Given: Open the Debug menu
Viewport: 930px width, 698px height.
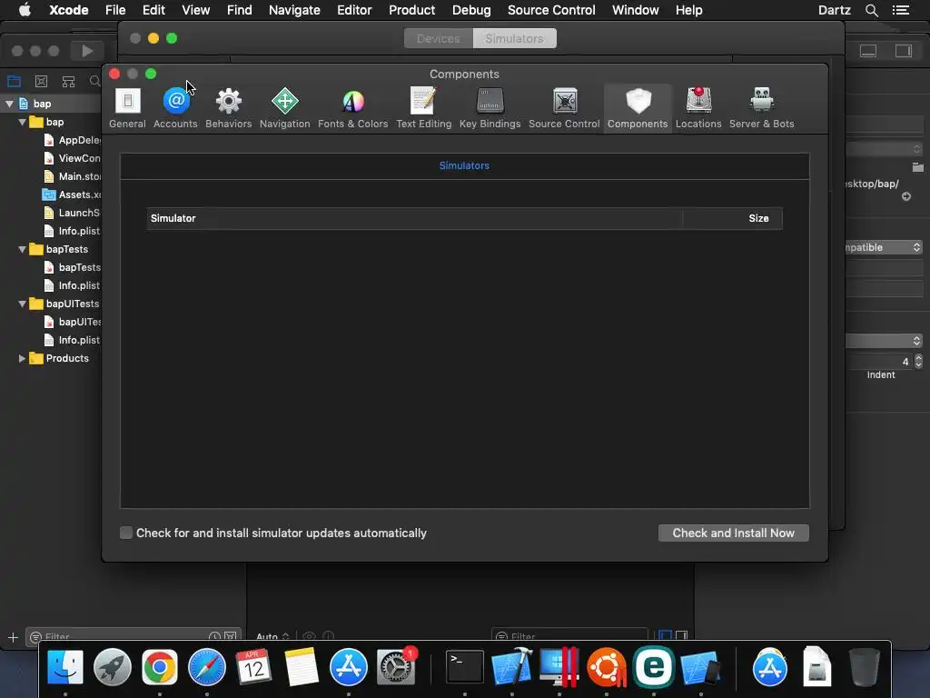Looking at the screenshot, I should point(471,10).
